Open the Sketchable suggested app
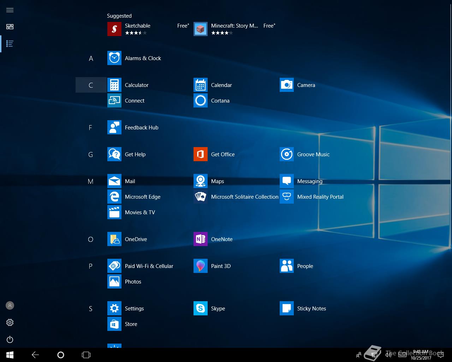The width and height of the screenshot is (452, 362). pos(148,29)
